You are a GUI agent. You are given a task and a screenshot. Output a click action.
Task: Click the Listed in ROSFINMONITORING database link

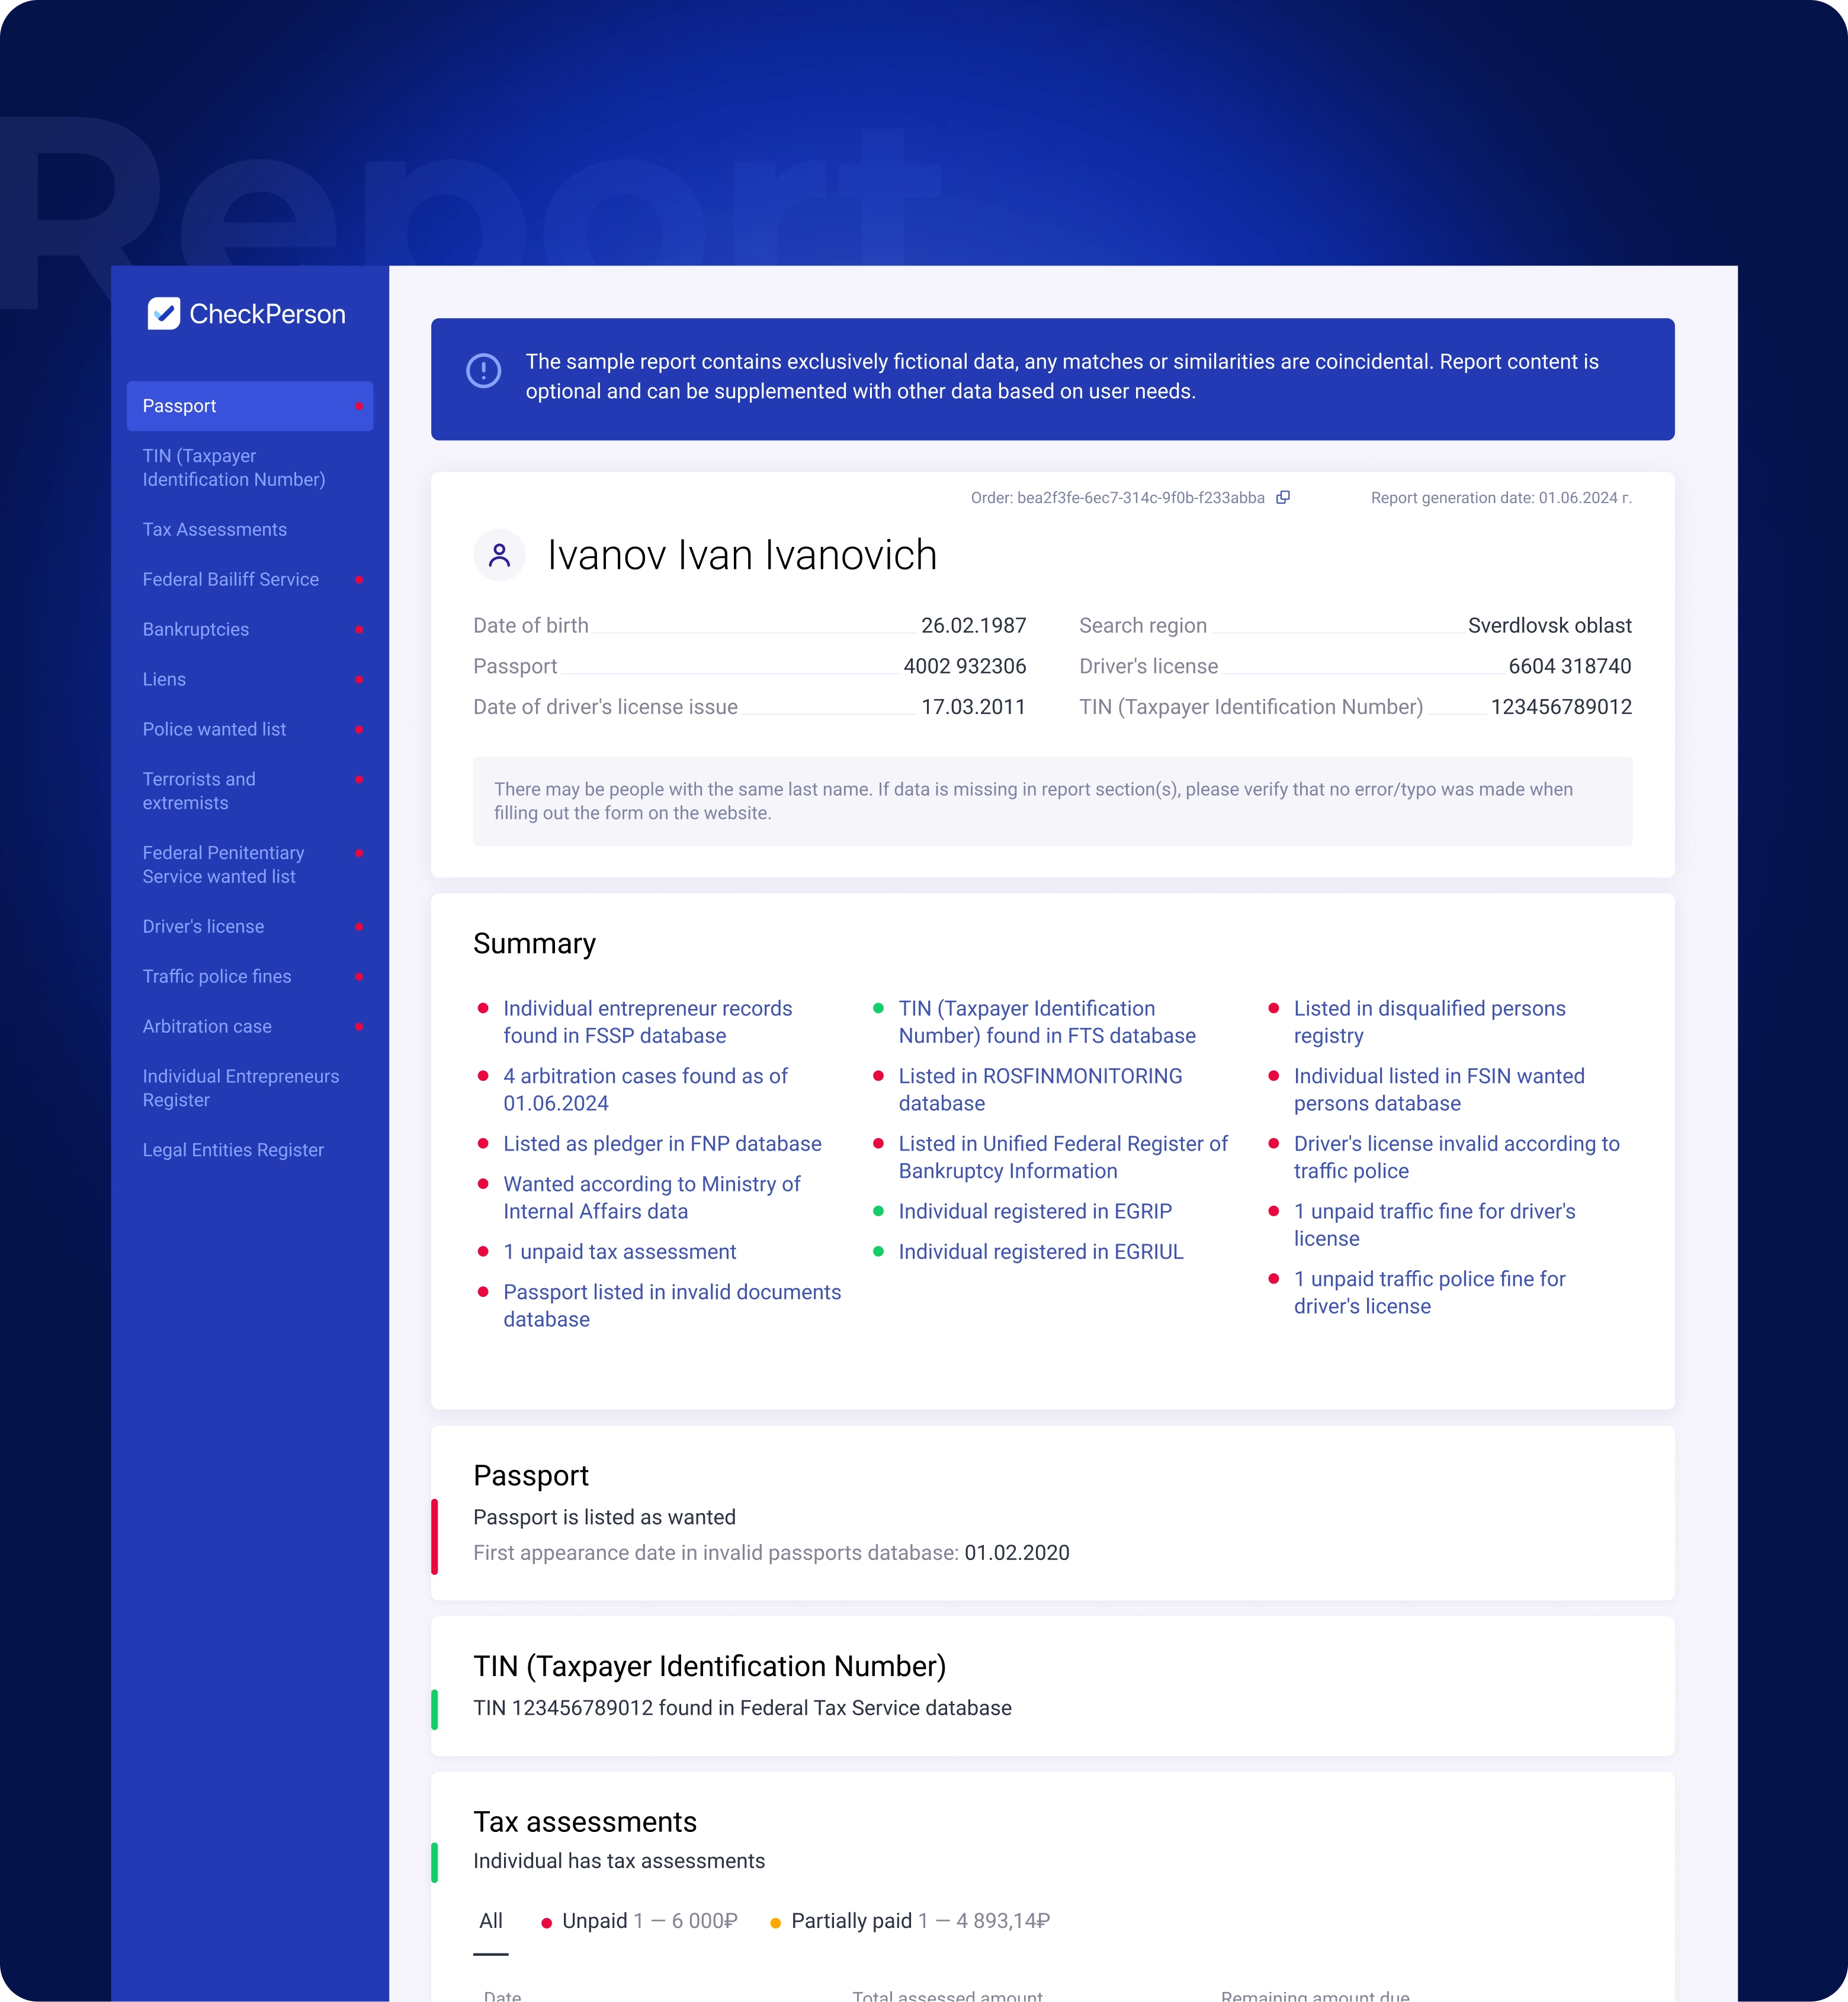click(x=1041, y=1090)
